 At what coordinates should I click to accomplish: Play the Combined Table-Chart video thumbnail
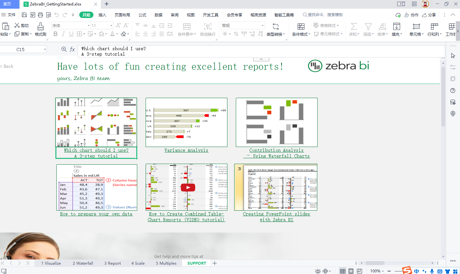point(188,187)
